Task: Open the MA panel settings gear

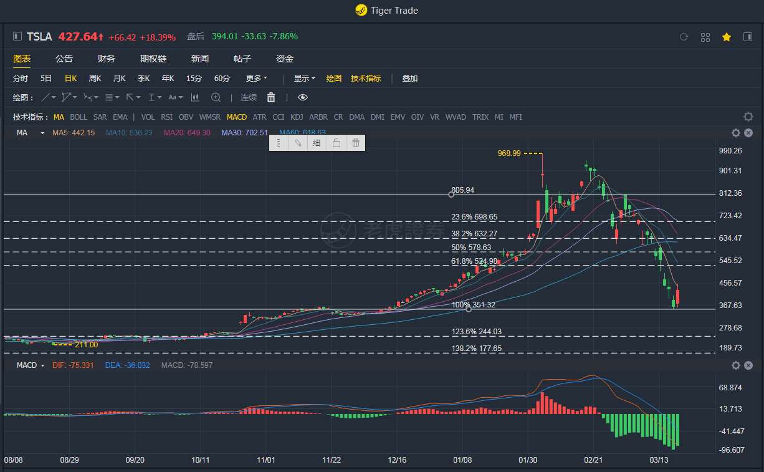Action: pos(736,133)
